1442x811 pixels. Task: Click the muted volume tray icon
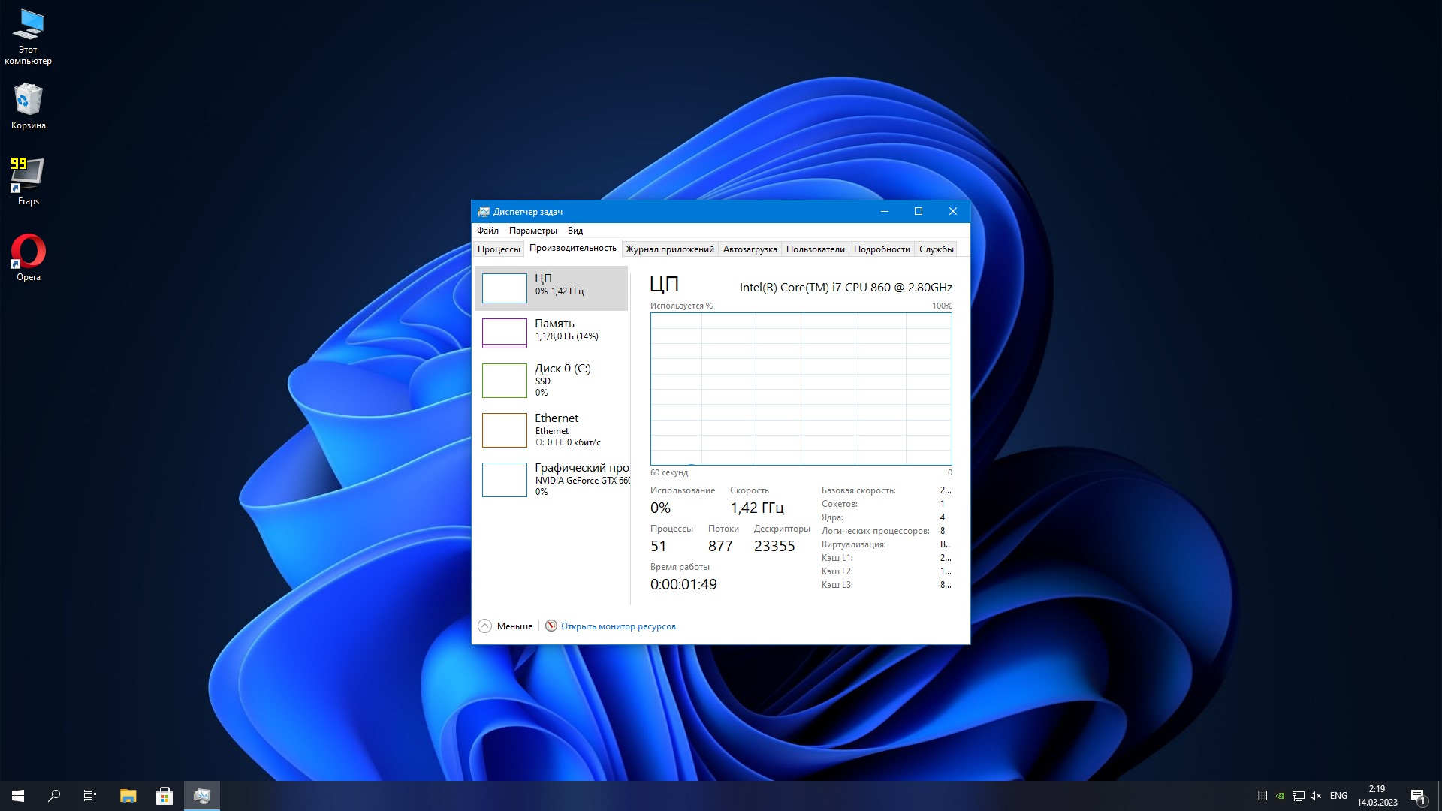click(1316, 796)
